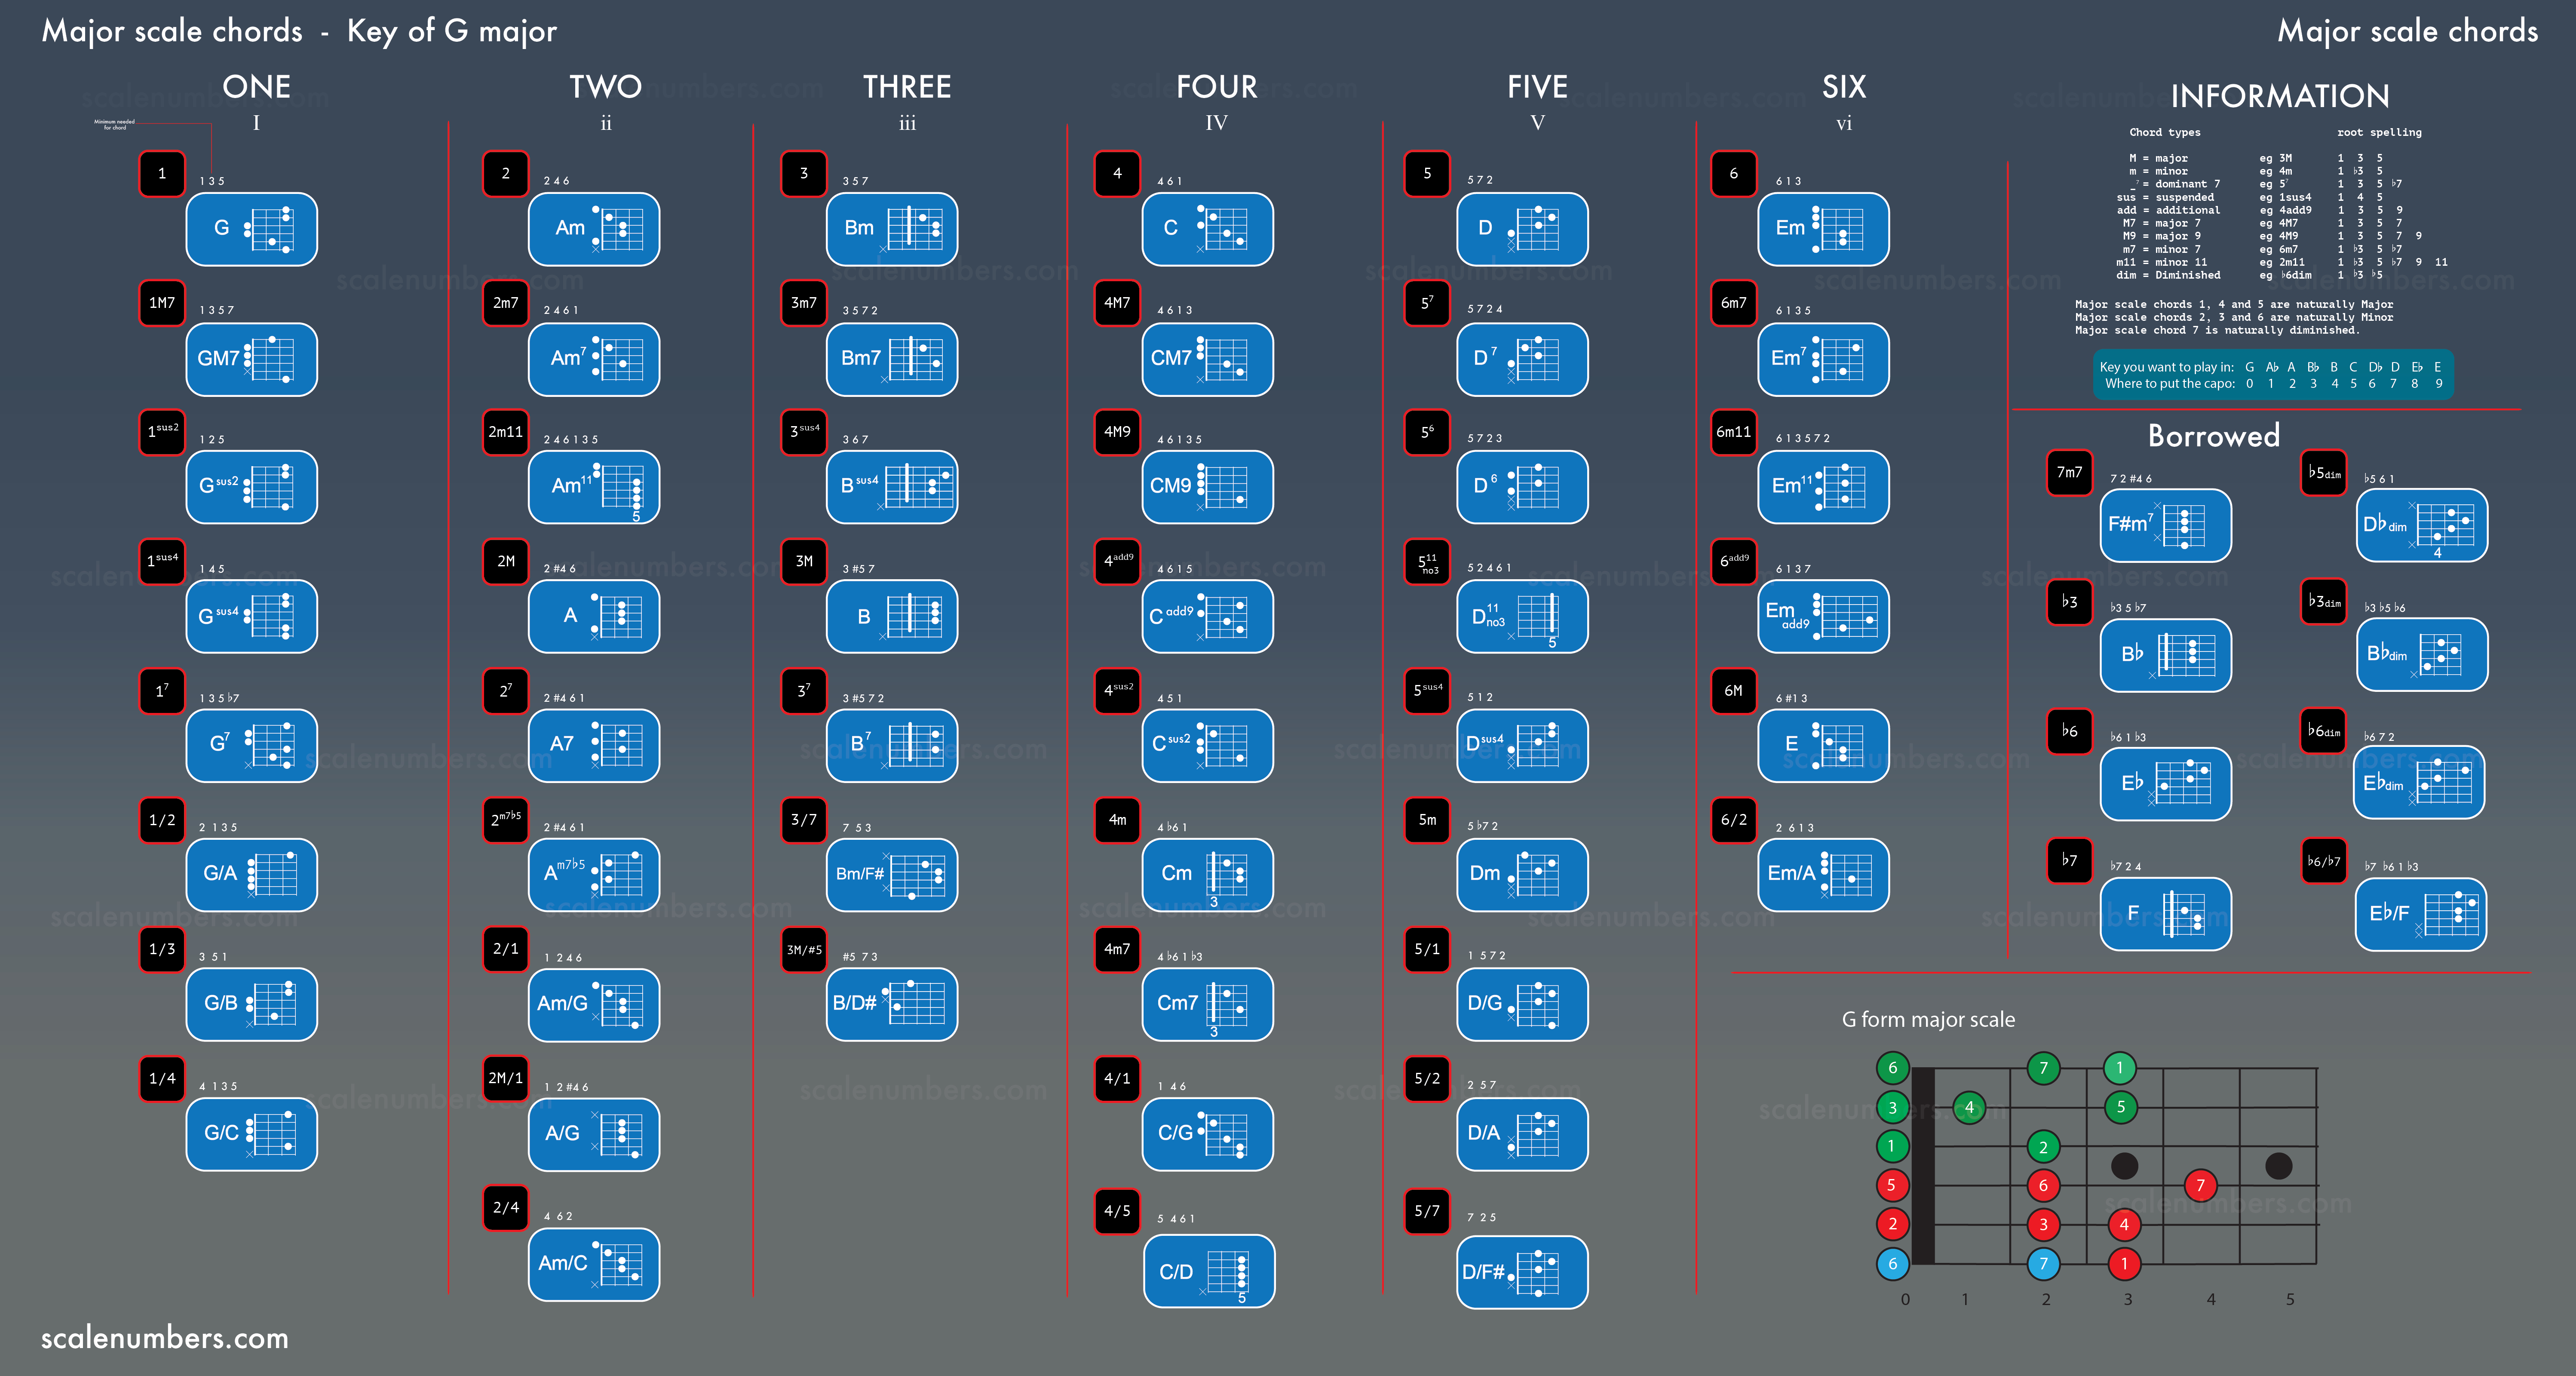Open the Cm7 chord diagram
This screenshot has width=2576, height=1376.
1208,1004
